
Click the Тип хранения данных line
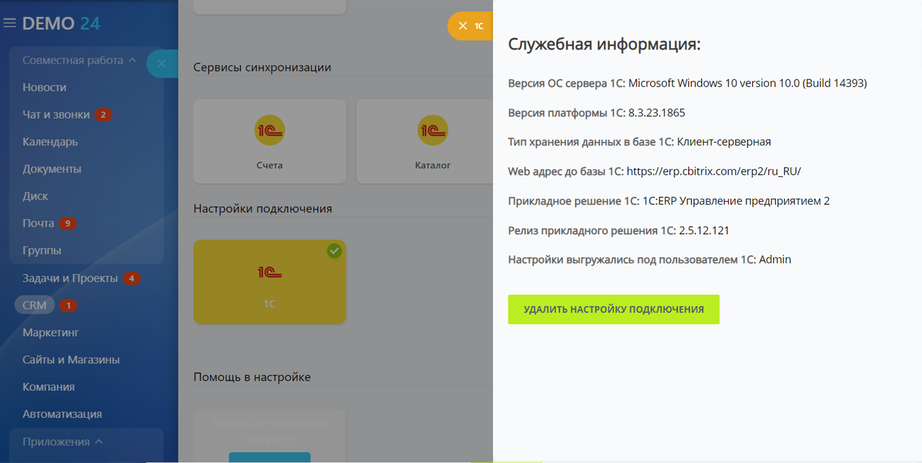tap(640, 142)
